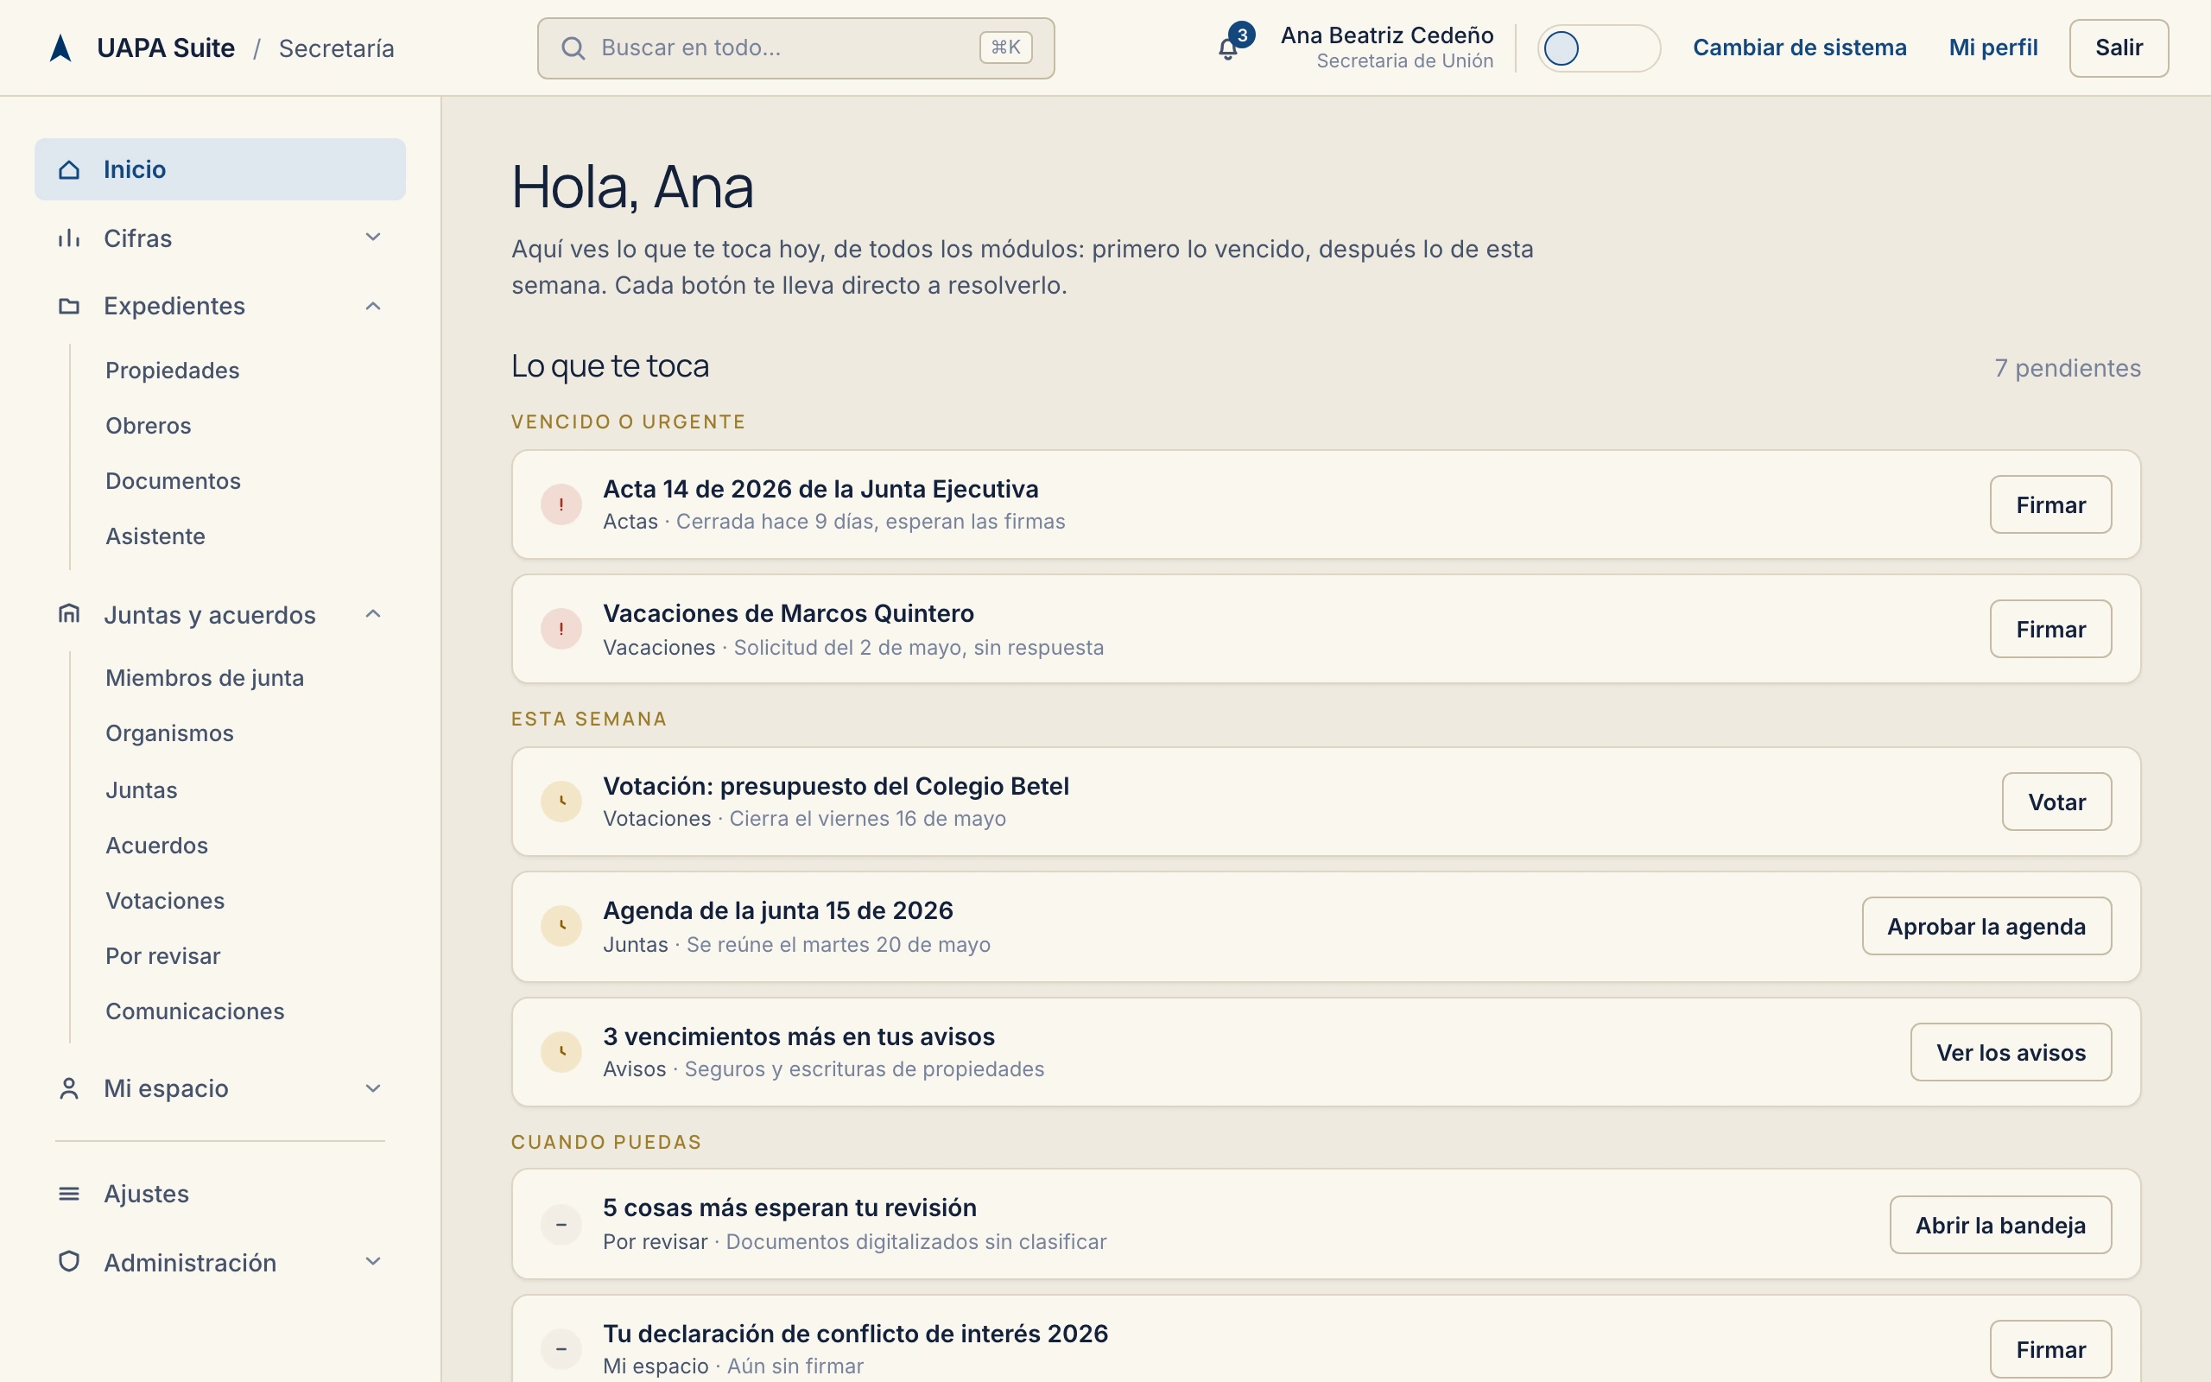Click the Mi espacio person icon
Screen dimensions: 2211x1382
point(69,1088)
